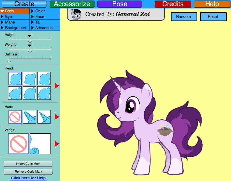Click the Reset button
This screenshot has width=231, height=181.
pyautogui.click(x=213, y=17)
